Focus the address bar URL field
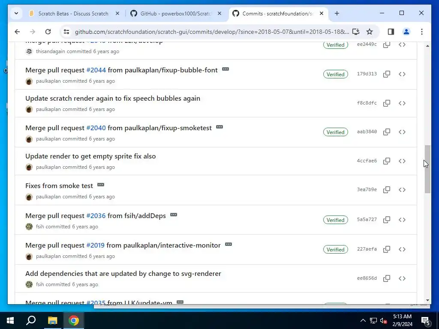Viewport: 439px width, 329px height. 212,32
